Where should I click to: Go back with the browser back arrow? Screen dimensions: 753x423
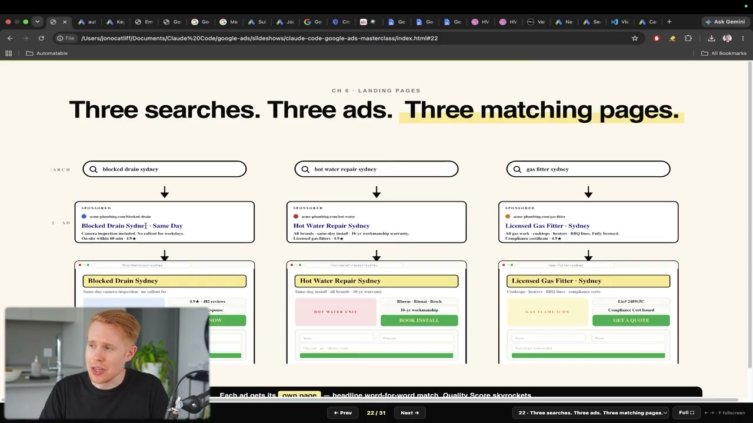(10, 38)
